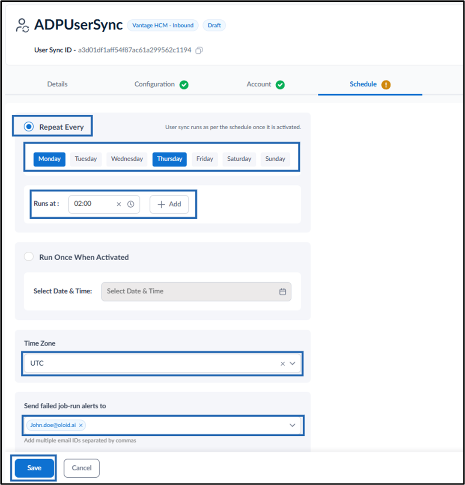Click the UTC time zone field
The image size is (465, 485).
pyautogui.click(x=162, y=363)
